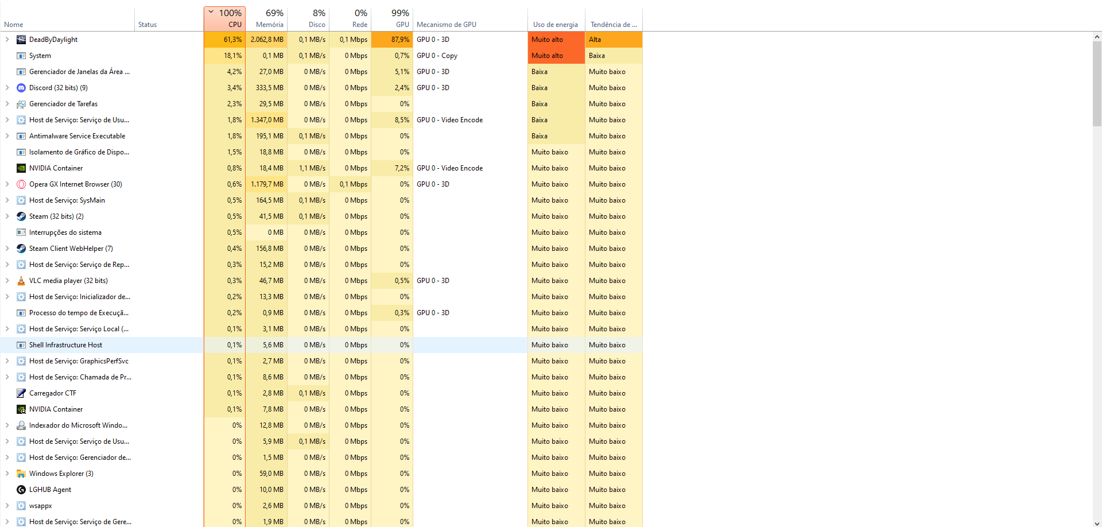
Task: Select System's Muito alto energy cell
Action: point(556,56)
